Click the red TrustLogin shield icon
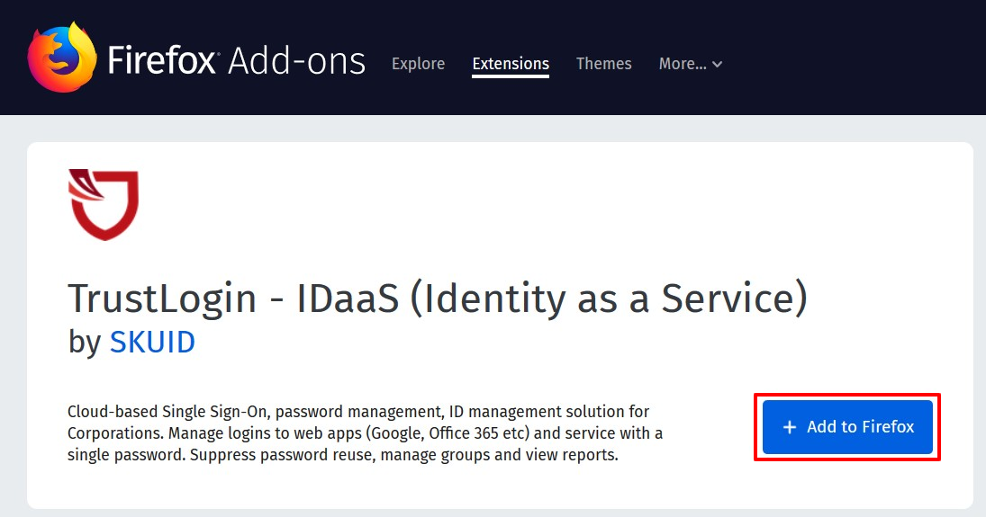Viewport: 986px width, 517px height. point(104,204)
